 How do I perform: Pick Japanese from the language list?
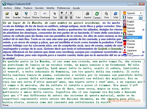pos(132,50)
